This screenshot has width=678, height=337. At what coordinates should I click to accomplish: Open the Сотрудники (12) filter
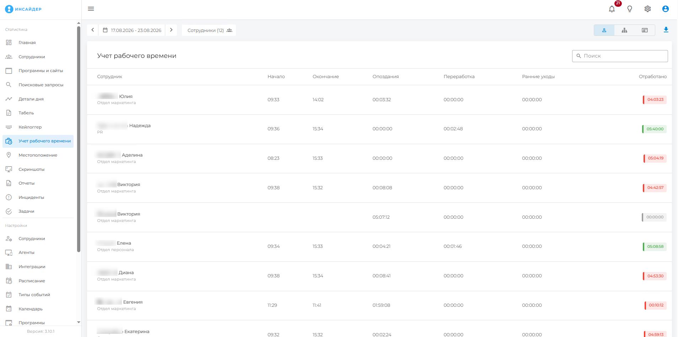[209, 30]
